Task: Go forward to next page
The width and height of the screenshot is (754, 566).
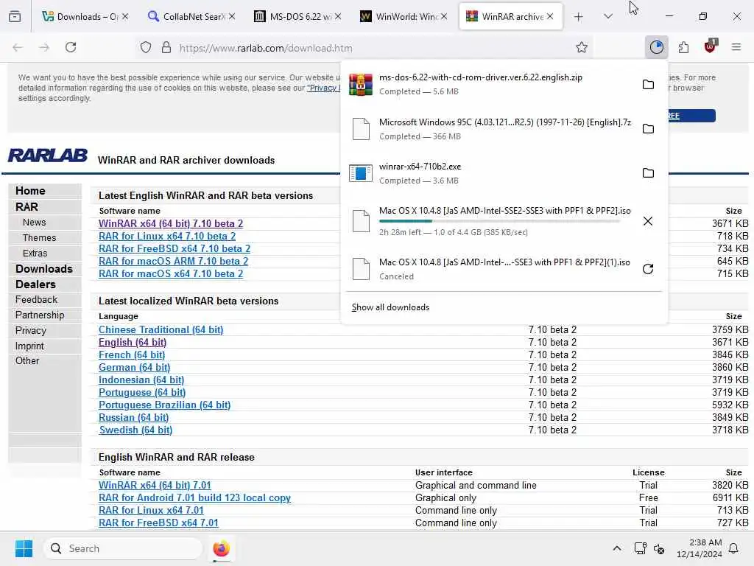Action: click(44, 47)
